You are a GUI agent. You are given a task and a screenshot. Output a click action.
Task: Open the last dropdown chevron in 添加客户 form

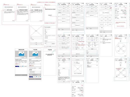click(69, 75)
